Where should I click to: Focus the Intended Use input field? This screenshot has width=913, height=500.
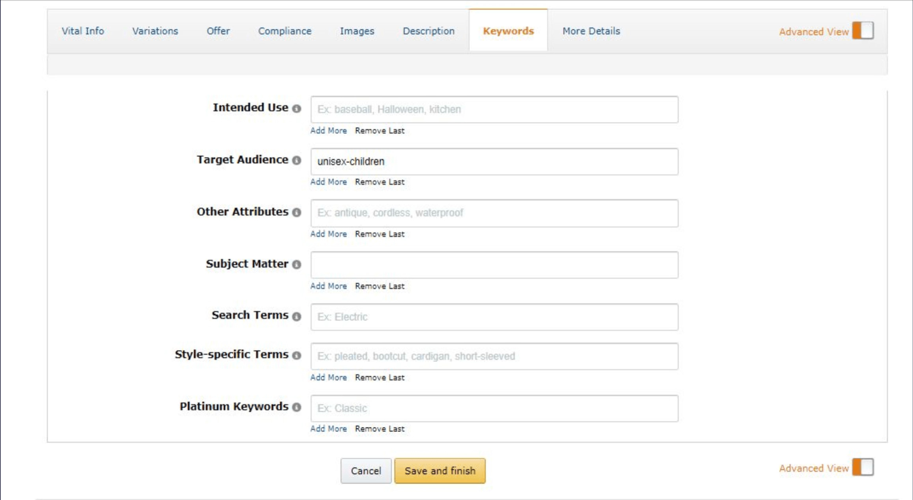click(494, 109)
